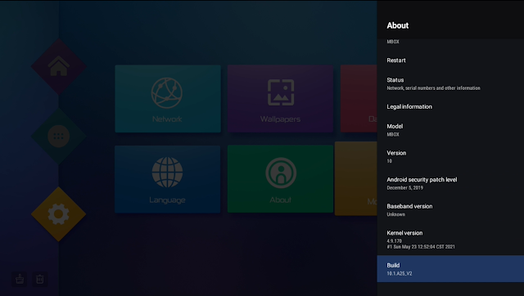This screenshot has height=296, width=524.
Task: Select the Model MBOX entry
Action: tap(450, 130)
